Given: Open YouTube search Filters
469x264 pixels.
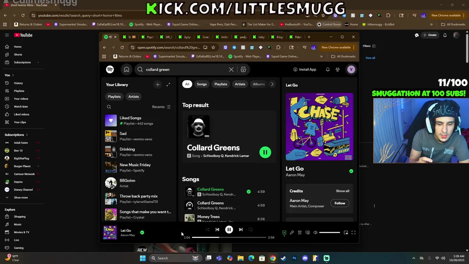Looking at the screenshot, I should [369, 46].
